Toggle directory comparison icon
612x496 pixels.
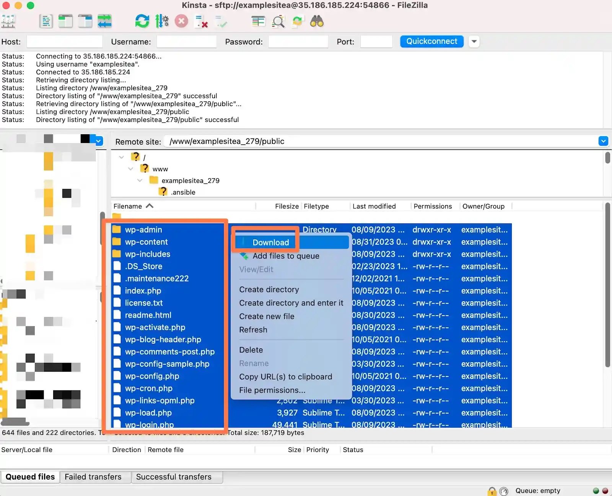(278, 21)
